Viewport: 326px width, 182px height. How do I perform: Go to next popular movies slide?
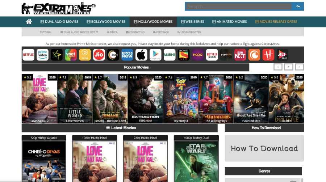click(299, 67)
